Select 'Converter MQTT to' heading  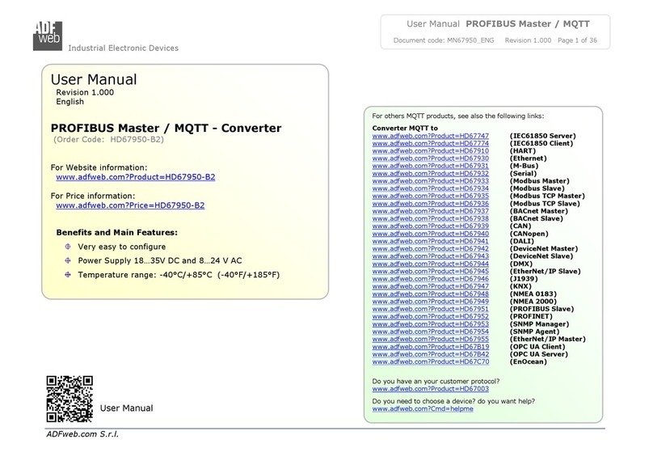405,129
